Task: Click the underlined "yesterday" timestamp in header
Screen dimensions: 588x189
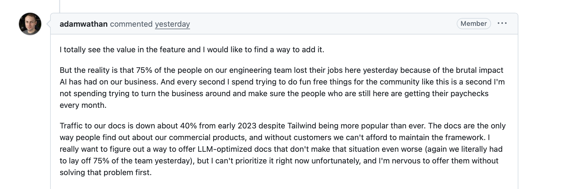Action: point(172,24)
